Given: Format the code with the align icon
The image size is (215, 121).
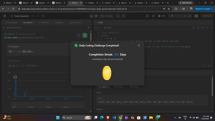Looking at the screenshot, I should point(193,27).
